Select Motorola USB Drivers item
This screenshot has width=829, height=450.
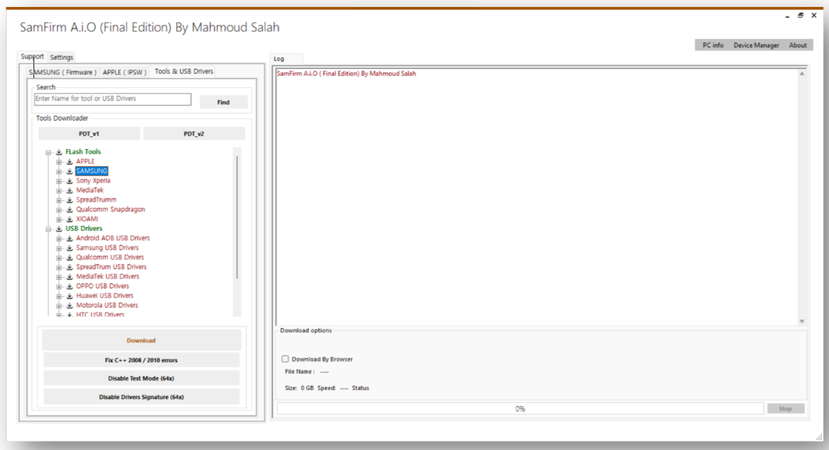(107, 306)
